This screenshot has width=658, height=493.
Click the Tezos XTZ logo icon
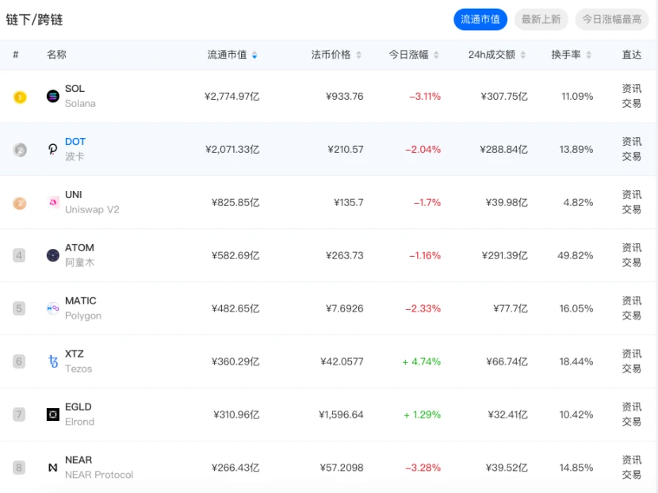coord(53,361)
